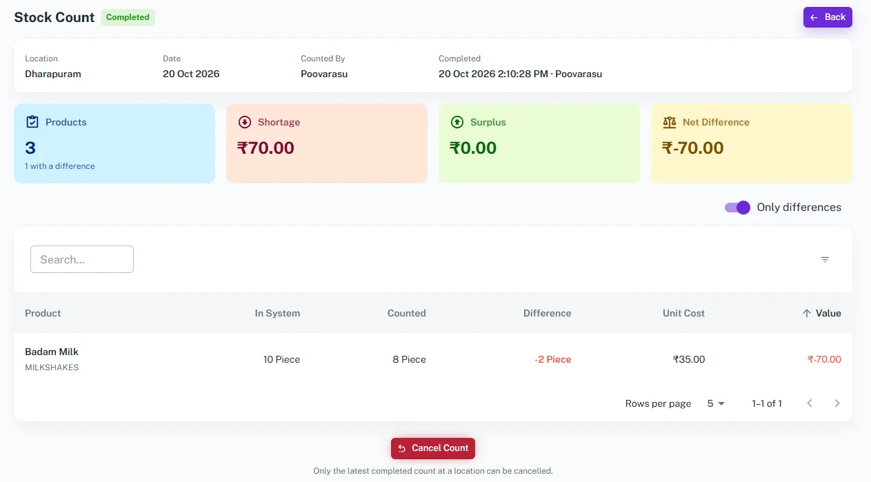This screenshot has width=871, height=482.
Task: Click the Products clipboard icon
Action: click(32, 122)
